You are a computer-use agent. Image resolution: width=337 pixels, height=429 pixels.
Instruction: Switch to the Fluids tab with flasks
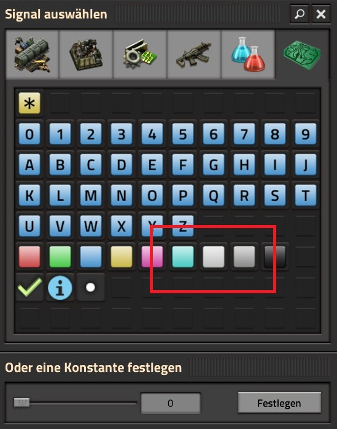click(x=248, y=55)
